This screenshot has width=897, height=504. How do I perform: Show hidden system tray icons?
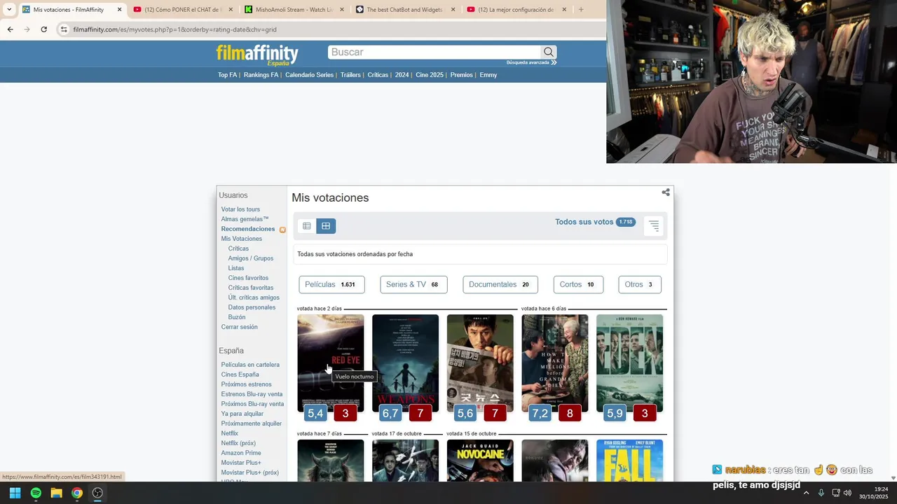(x=806, y=493)
